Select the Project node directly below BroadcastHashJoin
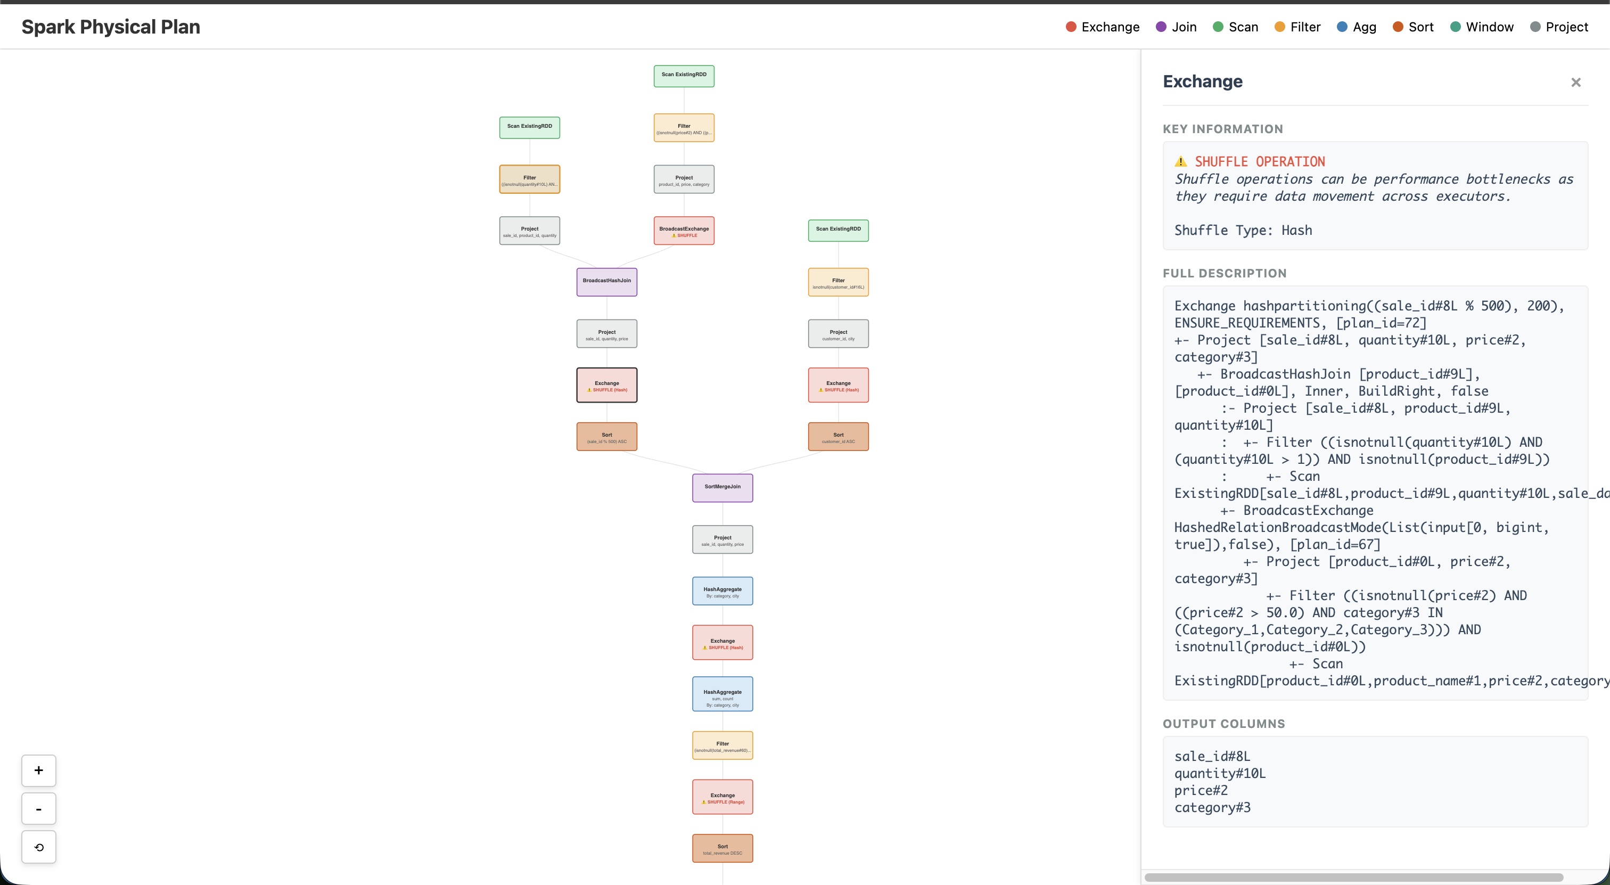The image size is (1610, 885). 607,334
